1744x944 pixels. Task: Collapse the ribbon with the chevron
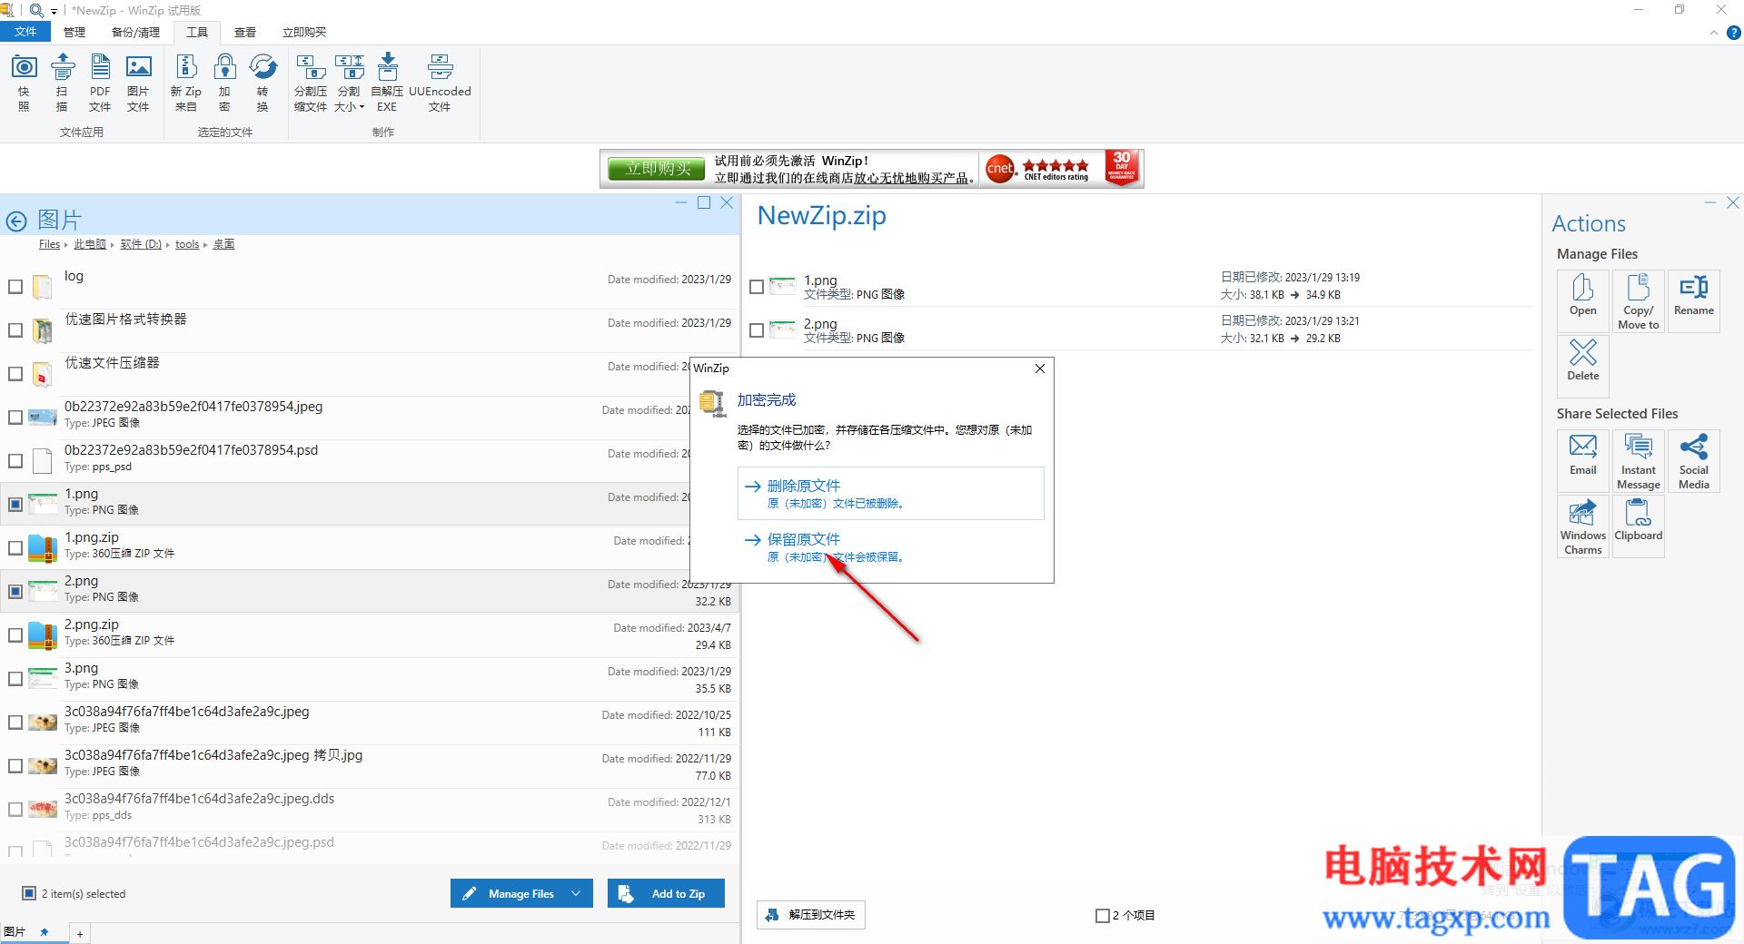coord(1713,33)
